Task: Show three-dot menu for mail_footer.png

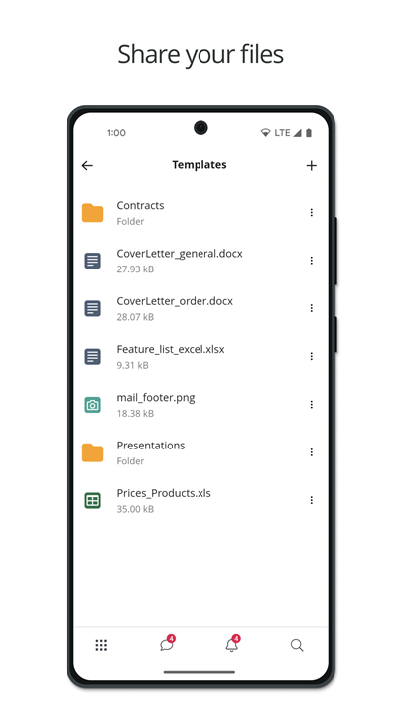Action: click(x=312, y=404)
